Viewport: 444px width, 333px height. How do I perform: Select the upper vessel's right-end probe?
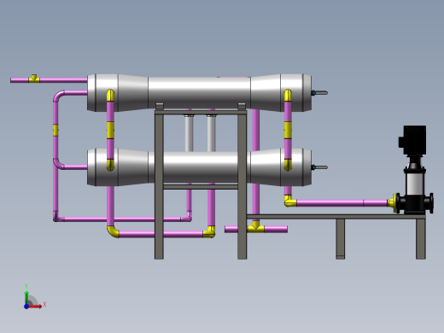click(x=319, y=93)
